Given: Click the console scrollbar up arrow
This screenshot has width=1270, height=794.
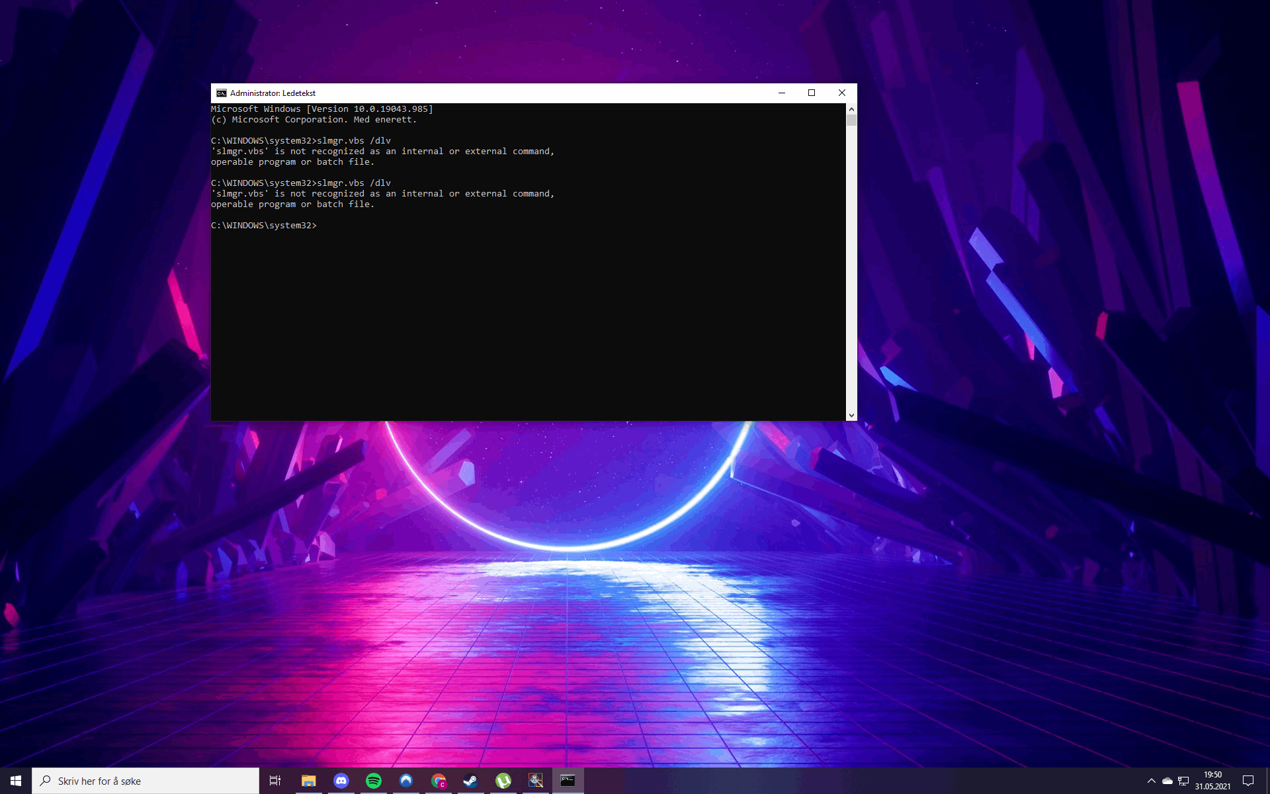Looking at the screenshot, I should click(851, 109).
